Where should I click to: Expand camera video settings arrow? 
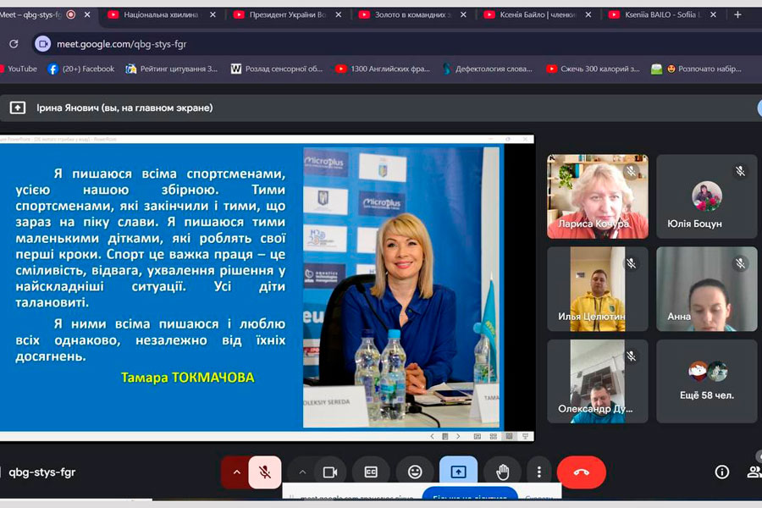pos(302,472)
